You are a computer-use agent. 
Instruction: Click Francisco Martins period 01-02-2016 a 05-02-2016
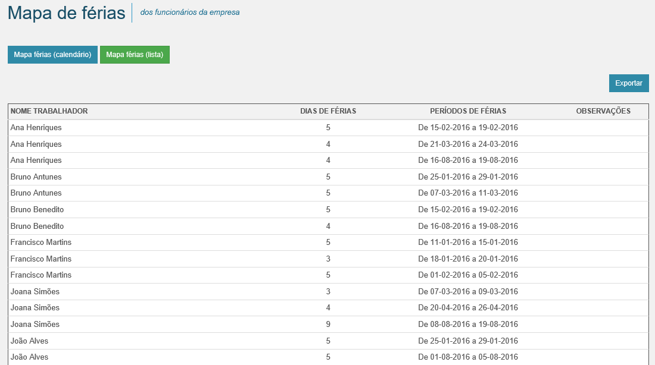pyautogui.click(x=468, y=275)
